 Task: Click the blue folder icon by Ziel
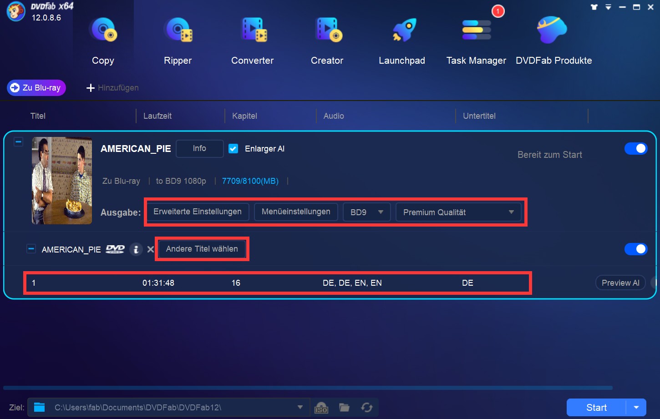click(40, 407)
